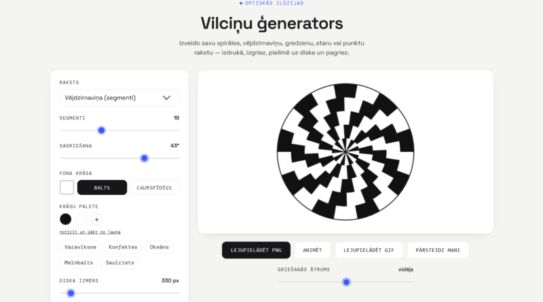Choose the Caurspīdīgs background option
This screenshot has height=302, width=543.
[x=154, y=187]
